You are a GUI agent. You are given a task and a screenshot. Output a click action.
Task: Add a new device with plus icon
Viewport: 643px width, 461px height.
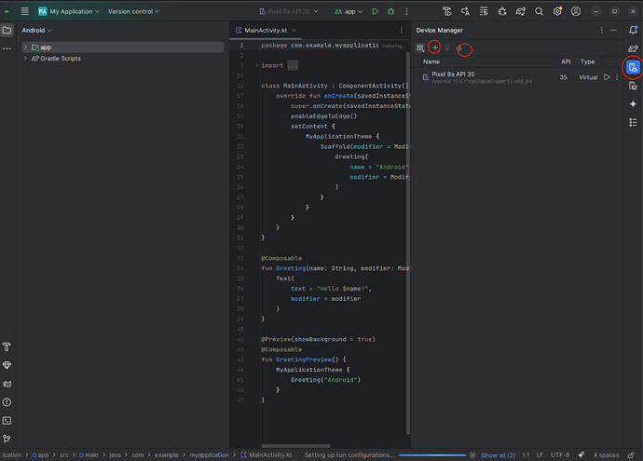click(434, 47)
